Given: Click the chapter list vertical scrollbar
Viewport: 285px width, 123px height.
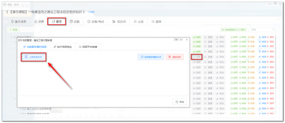Looking at the screenshot, I should click(276, 61).
